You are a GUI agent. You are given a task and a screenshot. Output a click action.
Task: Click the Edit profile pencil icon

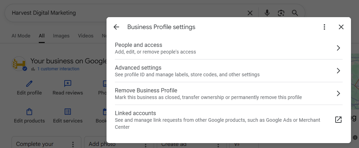coord(29,84)
